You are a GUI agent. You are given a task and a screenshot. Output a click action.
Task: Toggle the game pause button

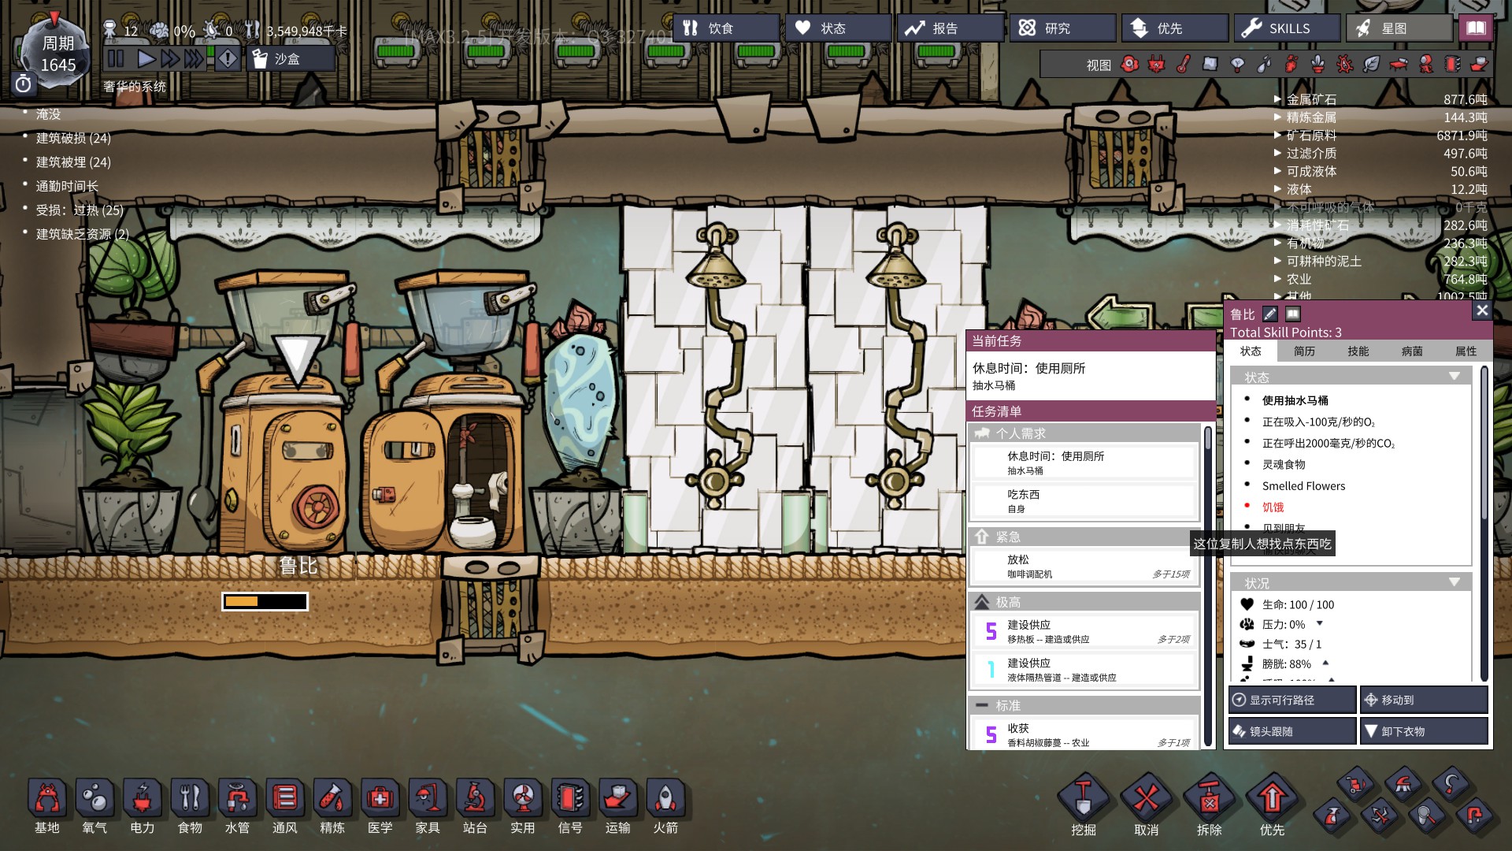(116, 58)
